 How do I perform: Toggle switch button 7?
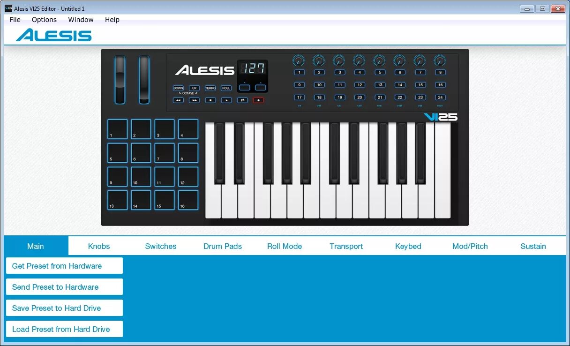(x=420, y=72)
